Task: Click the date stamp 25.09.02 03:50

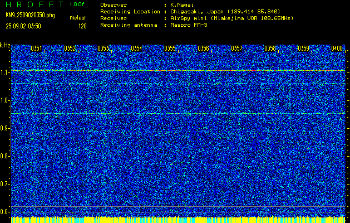Action: point(23,26)
